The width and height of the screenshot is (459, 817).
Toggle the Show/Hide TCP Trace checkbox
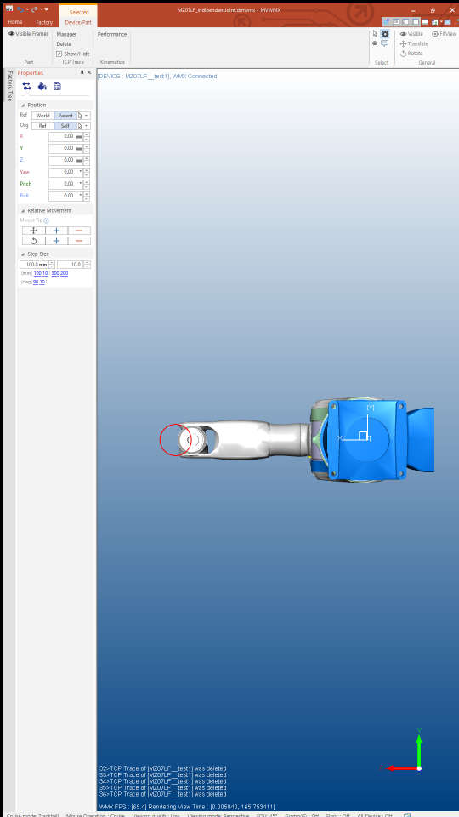pos(59,54)
